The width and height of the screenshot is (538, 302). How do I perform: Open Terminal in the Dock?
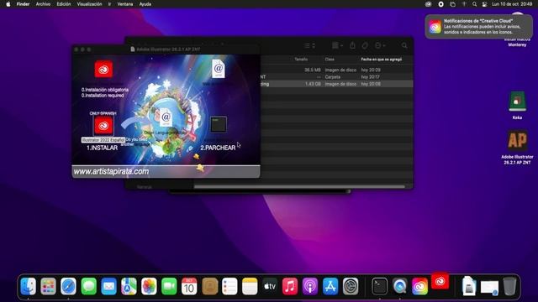coord(379,286)
